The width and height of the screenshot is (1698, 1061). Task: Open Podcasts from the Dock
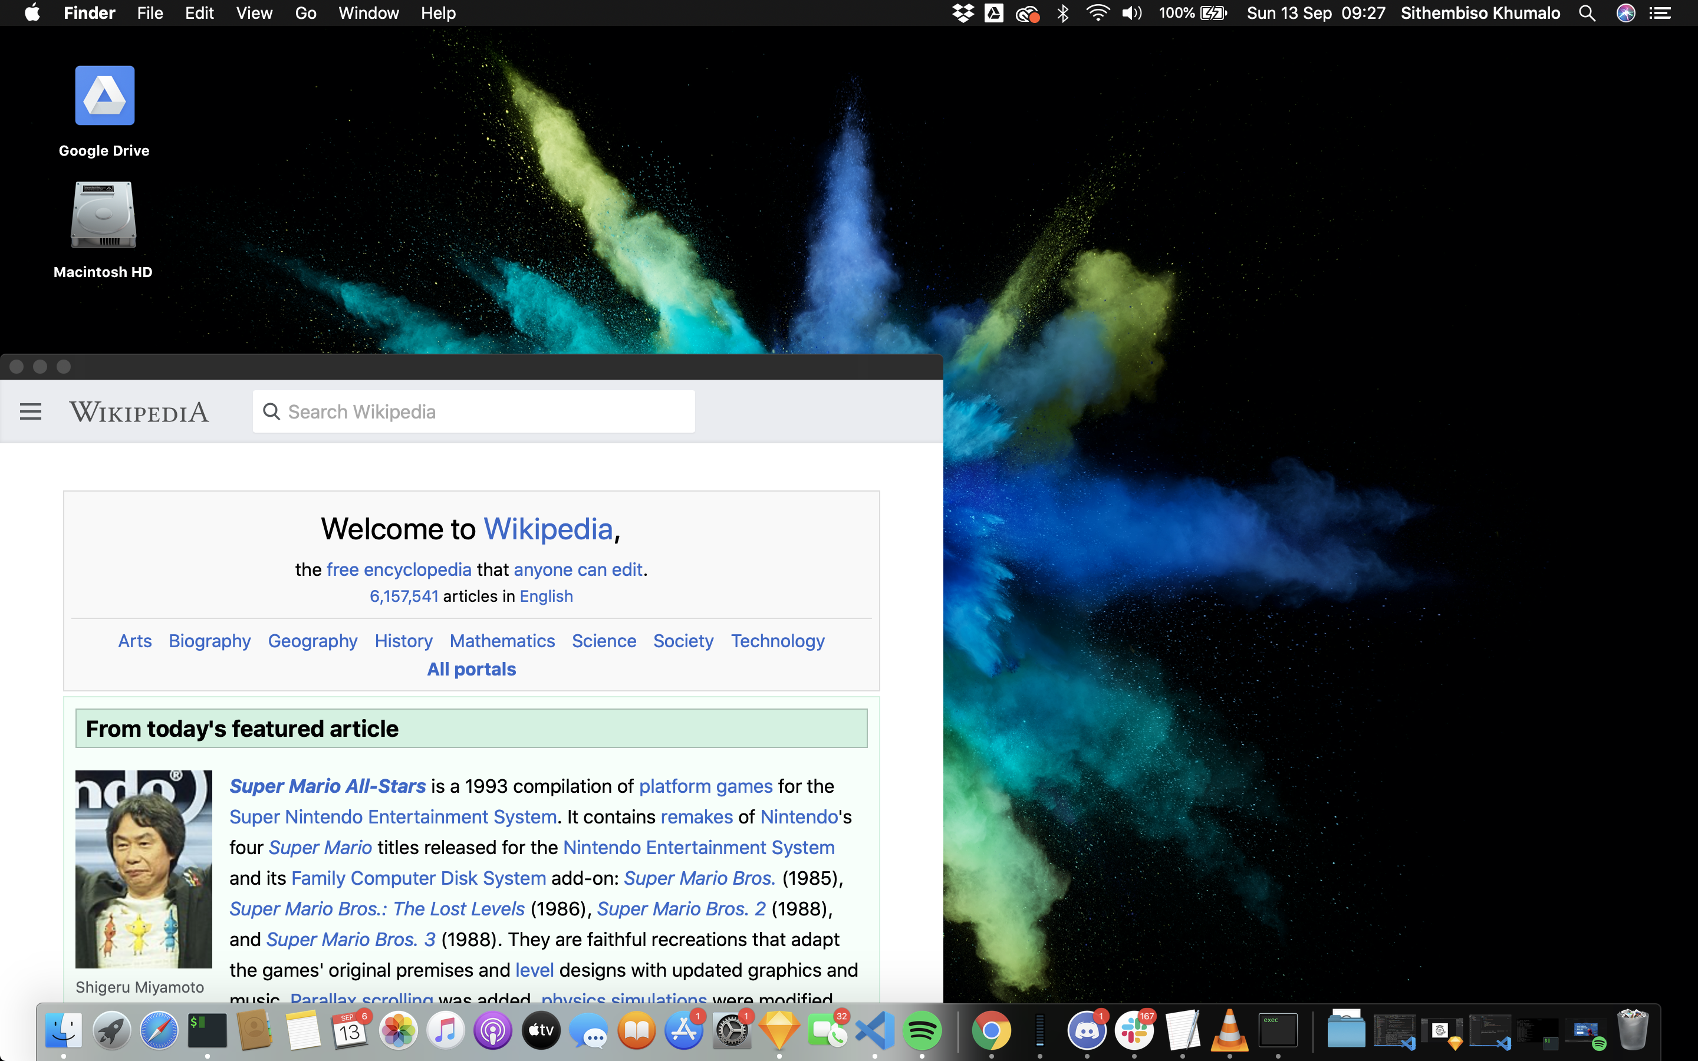492,1030
